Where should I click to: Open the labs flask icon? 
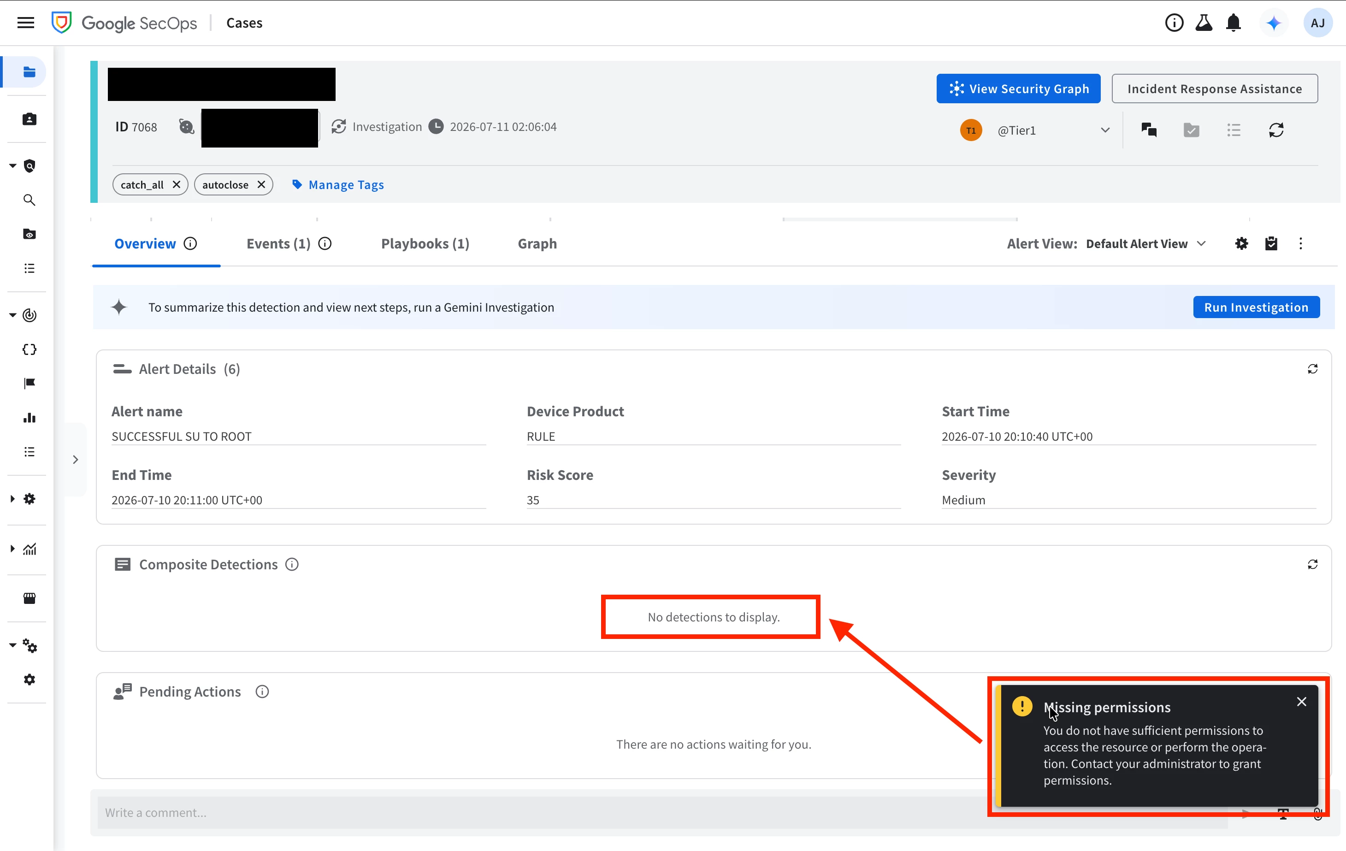pos(1204,23)
